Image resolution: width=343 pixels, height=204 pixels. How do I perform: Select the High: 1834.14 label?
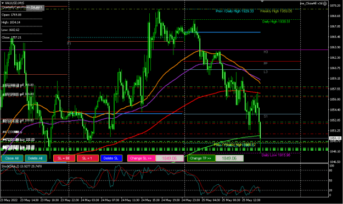[11, 23]
